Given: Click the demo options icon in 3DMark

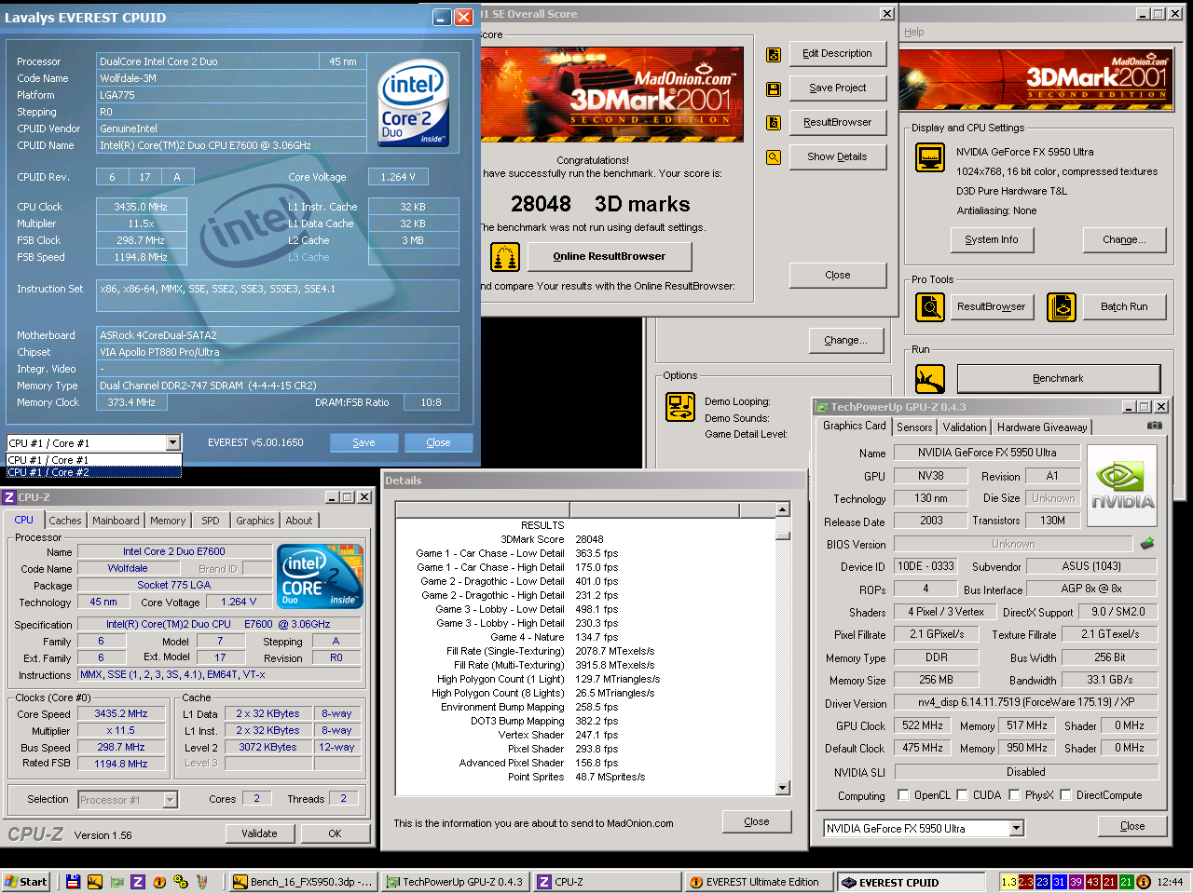Looking at the screenshot, I should (680, 407).
